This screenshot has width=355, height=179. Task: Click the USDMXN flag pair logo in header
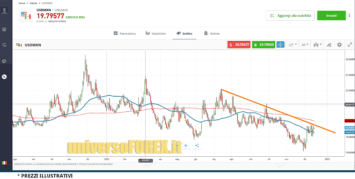26,16
